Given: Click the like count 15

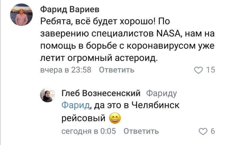Looking at the screenshot, I should click(210, 70).
